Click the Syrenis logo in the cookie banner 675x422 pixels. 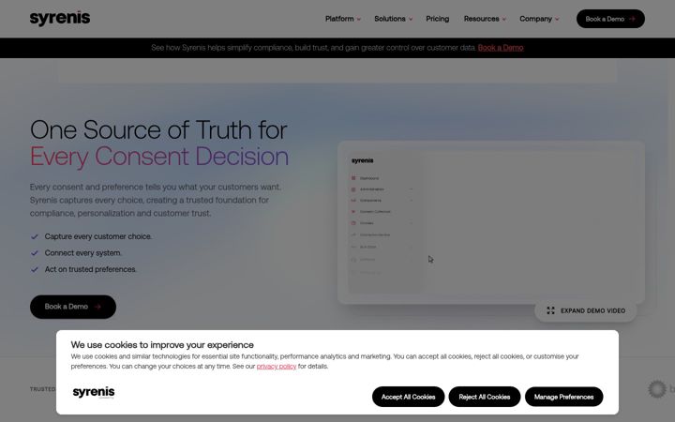94,392
